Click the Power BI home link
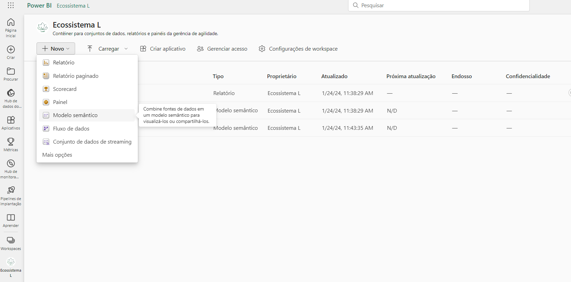 click(x=39, y=6)
